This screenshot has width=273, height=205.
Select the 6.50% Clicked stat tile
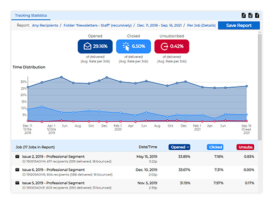click(134, 46)
